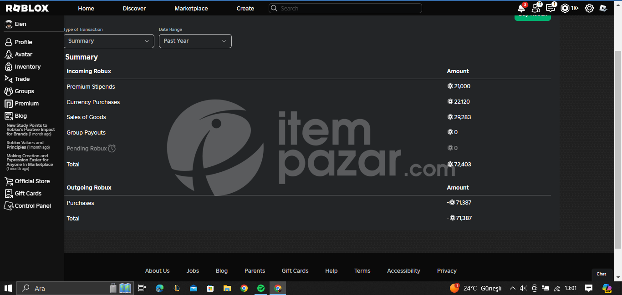Show hidden system tray icons

click(x=513, y=288)
